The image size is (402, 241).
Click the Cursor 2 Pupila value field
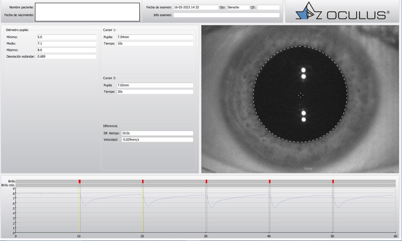pos(155,85)
